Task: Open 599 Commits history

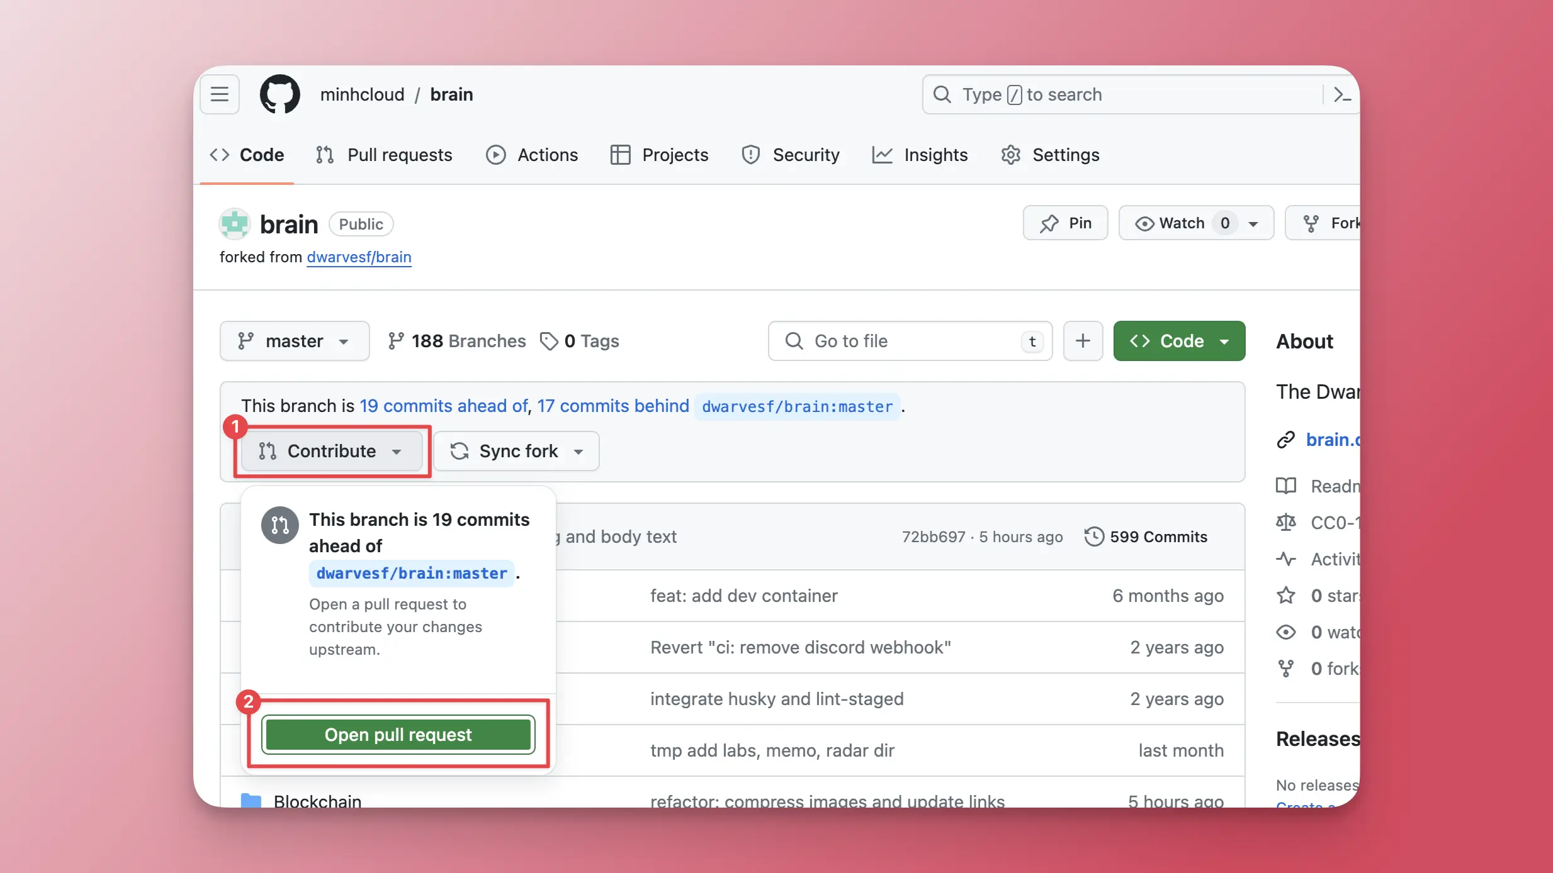Action: 1146,537
